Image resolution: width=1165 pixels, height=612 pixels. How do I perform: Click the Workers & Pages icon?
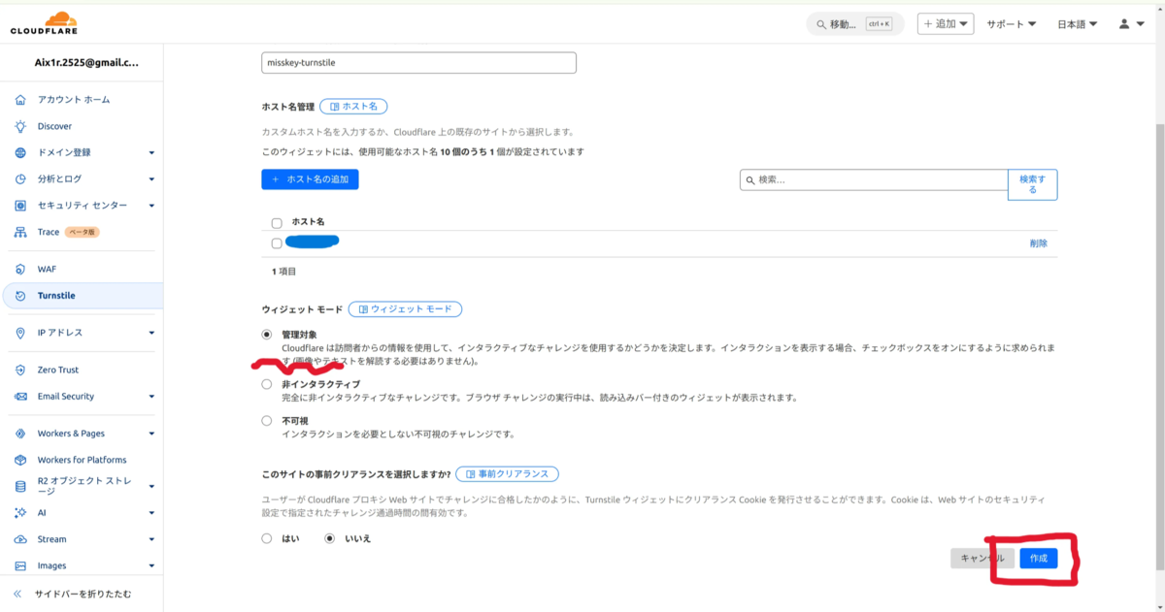pyautogui.click(x=20, y=434)
